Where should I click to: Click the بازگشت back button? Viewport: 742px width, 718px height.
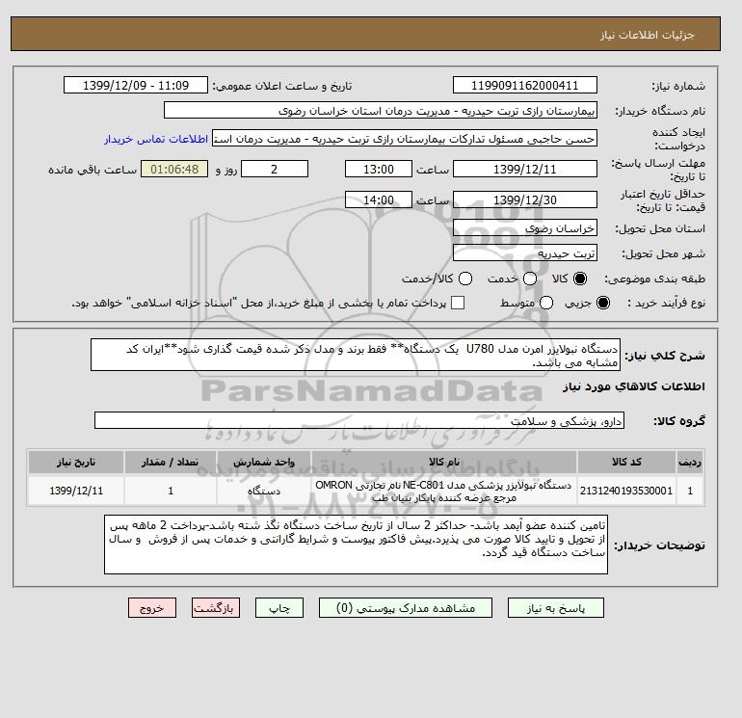coord(216,608)
